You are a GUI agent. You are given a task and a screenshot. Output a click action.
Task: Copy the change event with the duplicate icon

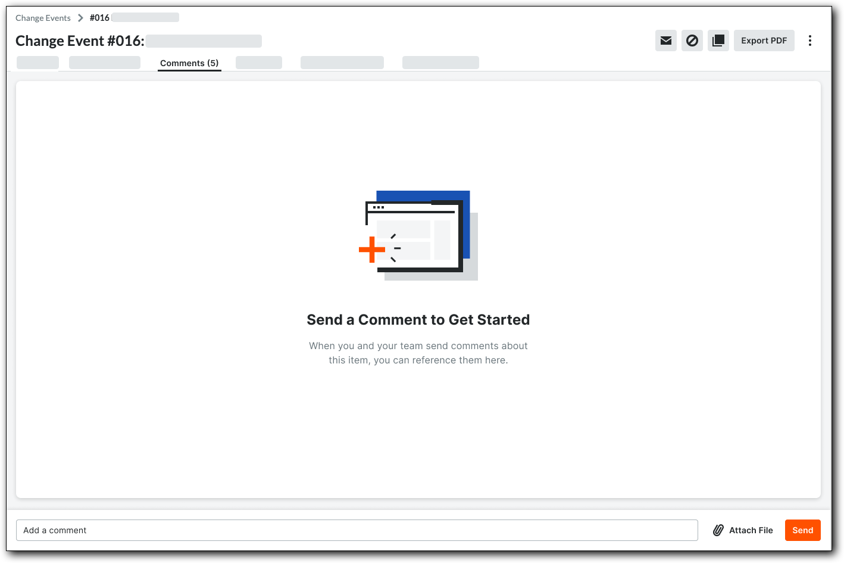[718, 41]
